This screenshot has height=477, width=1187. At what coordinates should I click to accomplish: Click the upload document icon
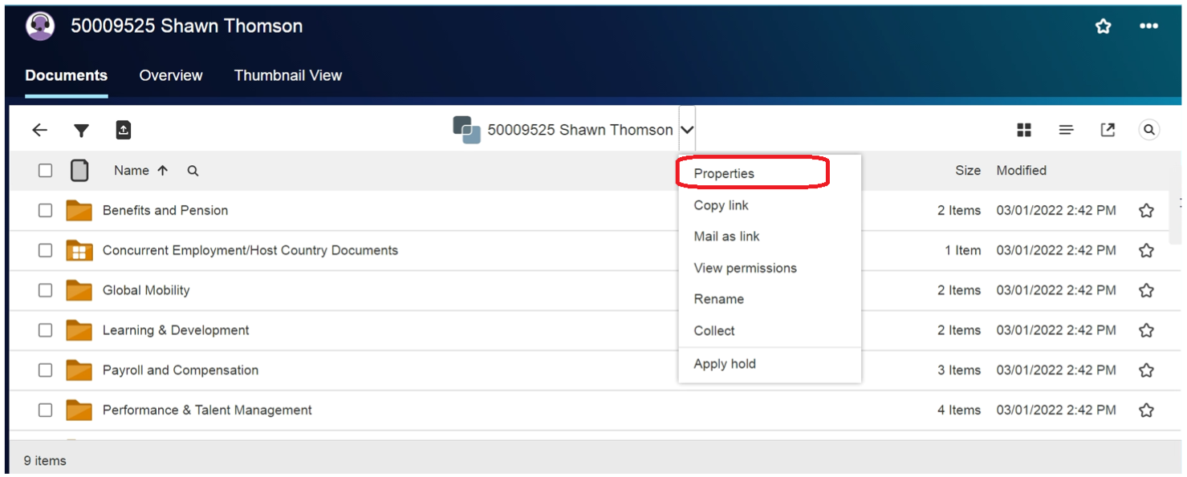click(x=123, y=130)
